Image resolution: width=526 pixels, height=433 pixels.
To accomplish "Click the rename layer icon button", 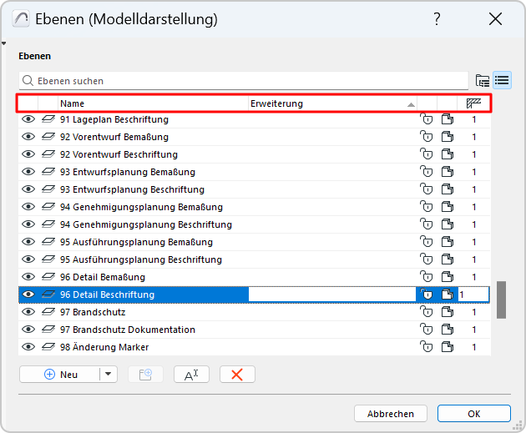I will [191, 375].
